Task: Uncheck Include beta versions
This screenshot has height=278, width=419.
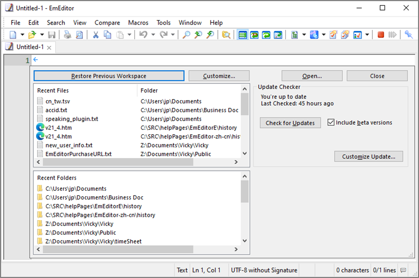Action: tap(331, 122)
